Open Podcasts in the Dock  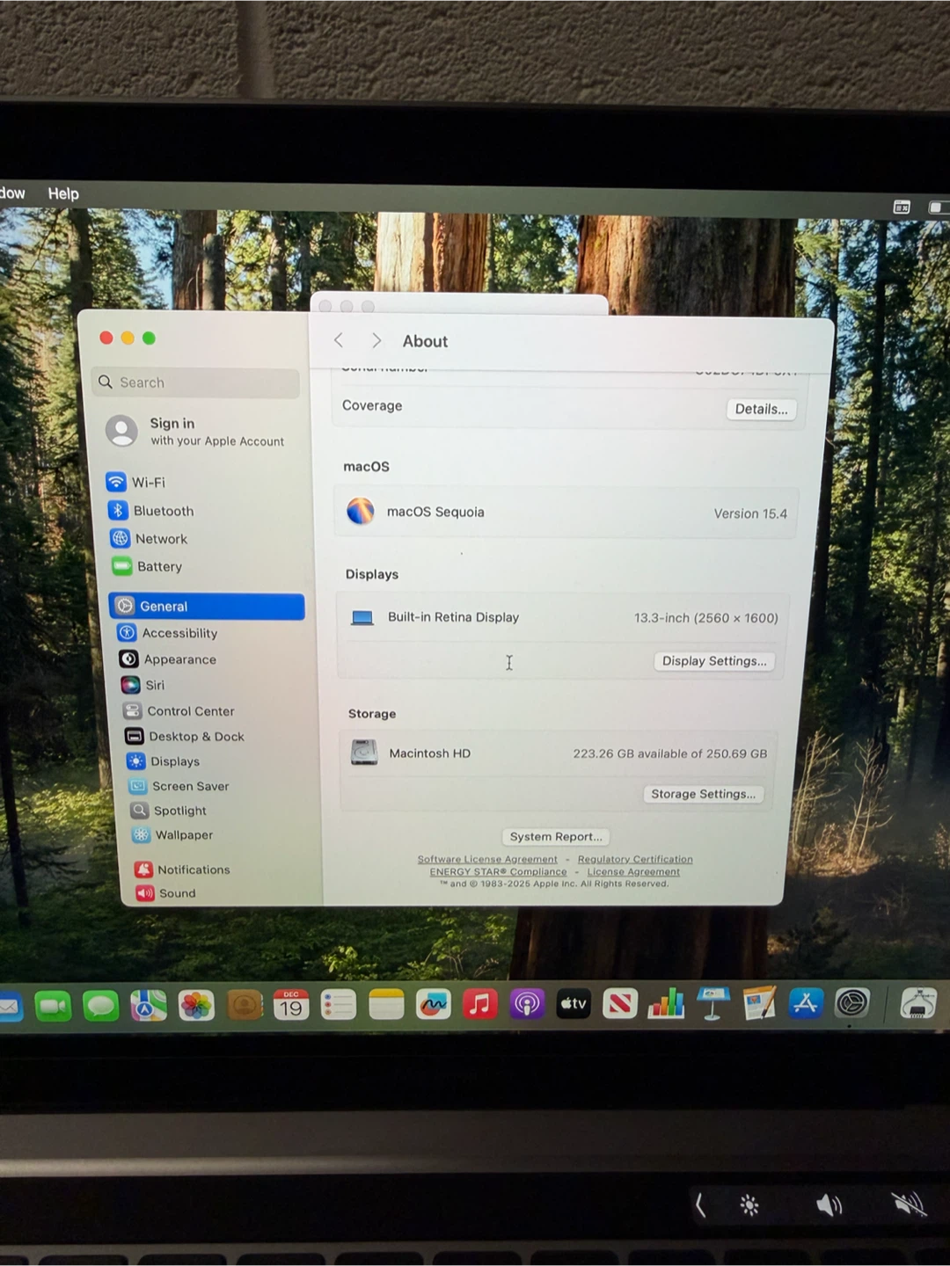pyautogui.click(x=527, y=1004)
